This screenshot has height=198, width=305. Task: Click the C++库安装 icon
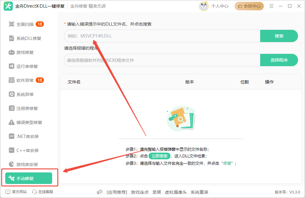click(12, 150)
